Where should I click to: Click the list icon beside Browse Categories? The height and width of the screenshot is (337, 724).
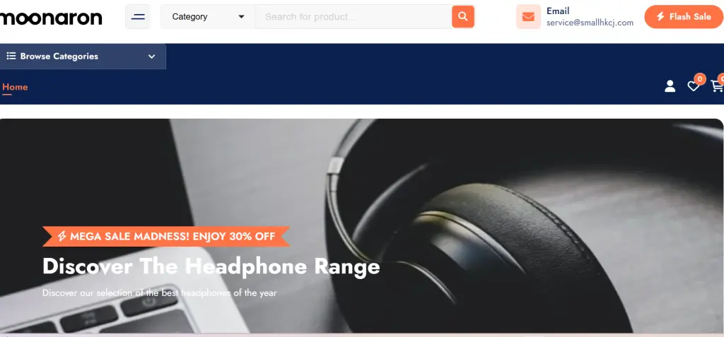(11, 56)
